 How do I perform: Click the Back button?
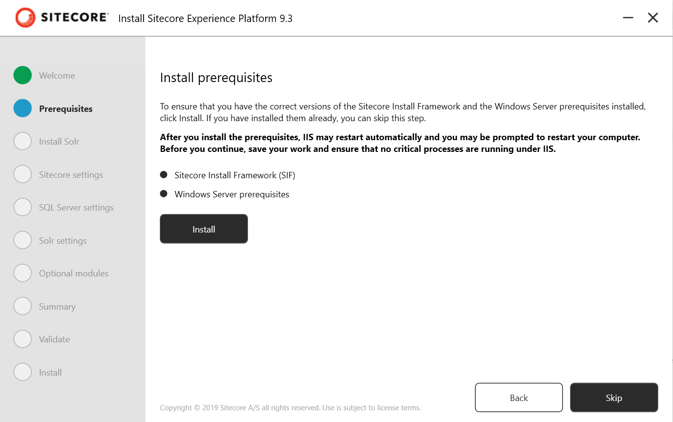(x=519, y=397)
